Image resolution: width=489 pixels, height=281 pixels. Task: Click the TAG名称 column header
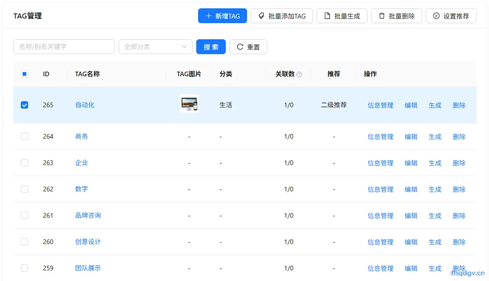[x=87, y=74]
